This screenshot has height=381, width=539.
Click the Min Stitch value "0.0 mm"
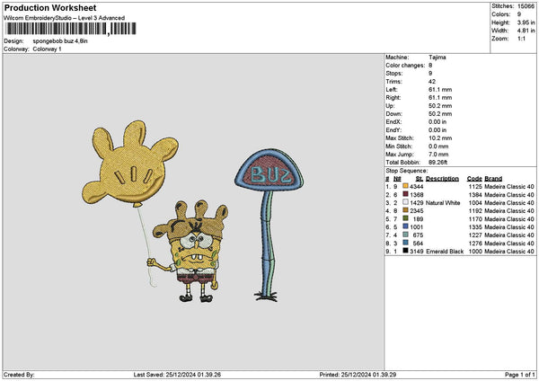click(x=438, y=146)
